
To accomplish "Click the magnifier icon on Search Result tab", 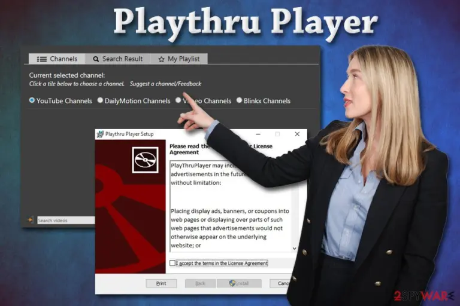I will [x=96, y=59].
